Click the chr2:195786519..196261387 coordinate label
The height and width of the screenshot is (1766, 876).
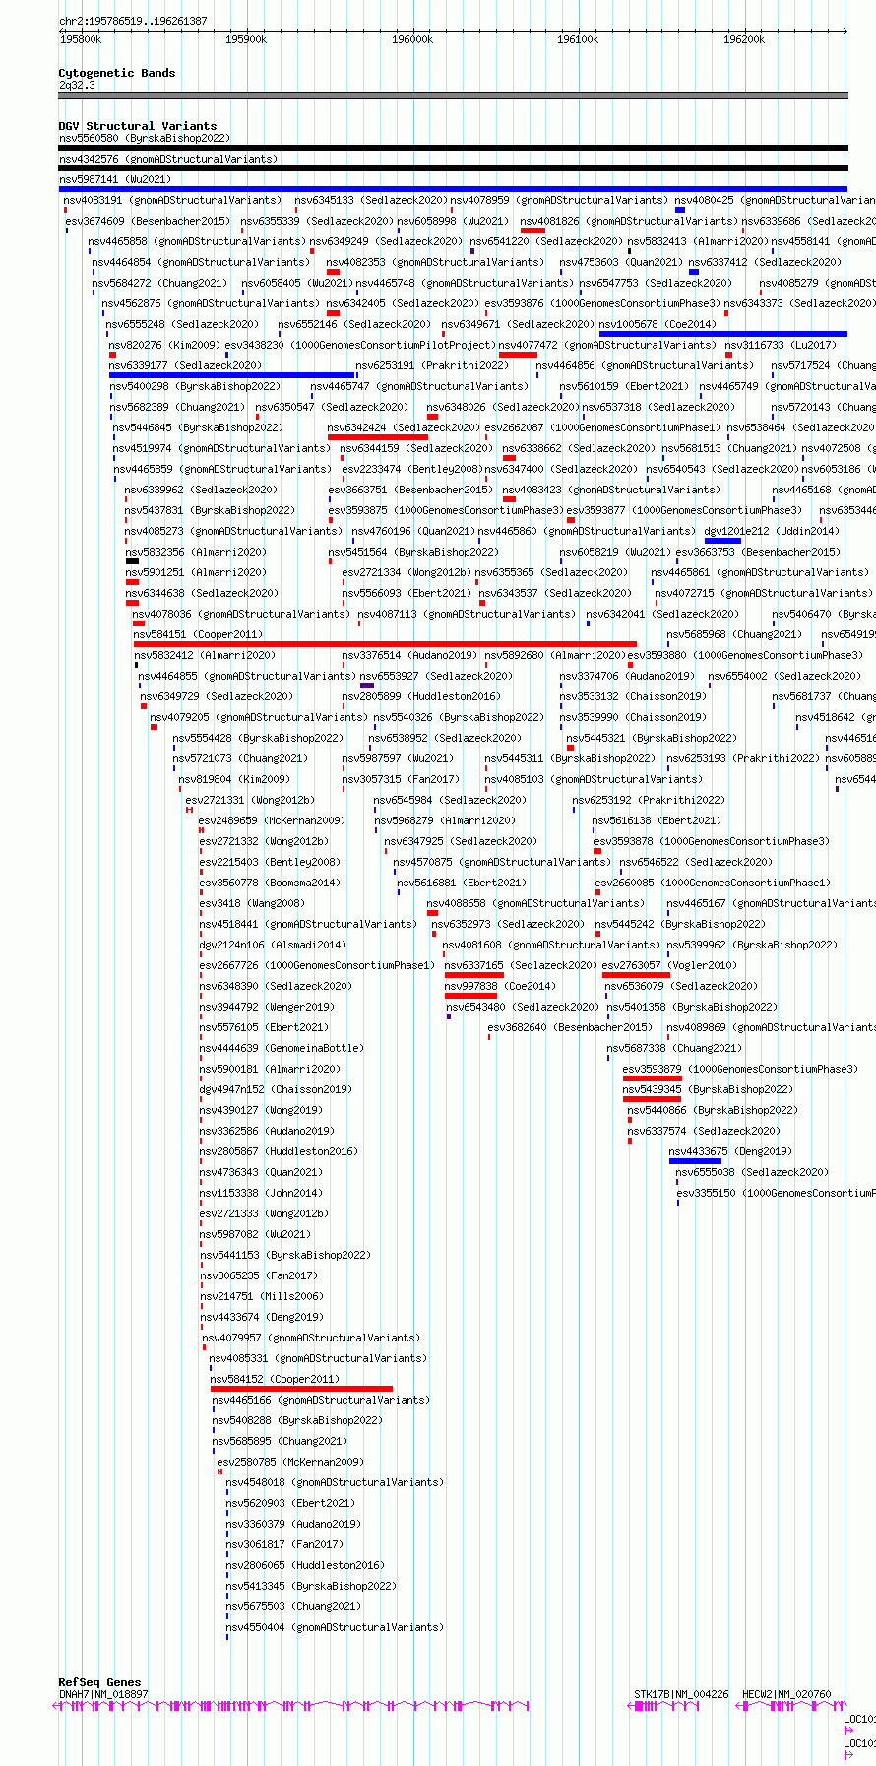pyautogui.click(x=133, y=21)
